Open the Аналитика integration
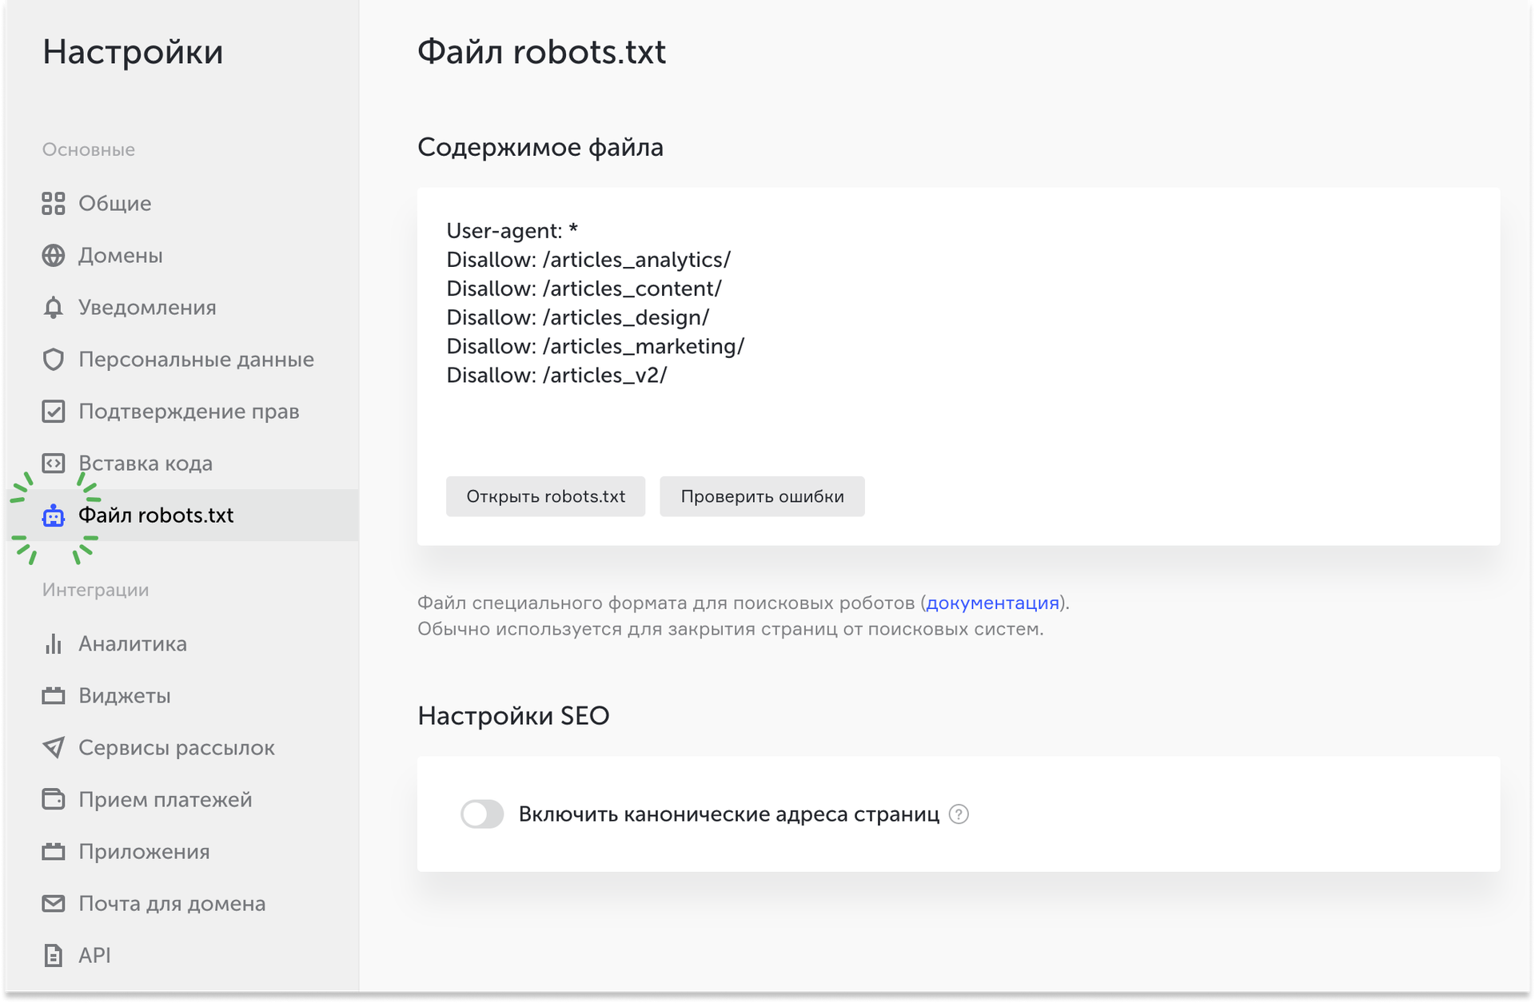This screenshot has width=1535, height=1003. point(182,644)
